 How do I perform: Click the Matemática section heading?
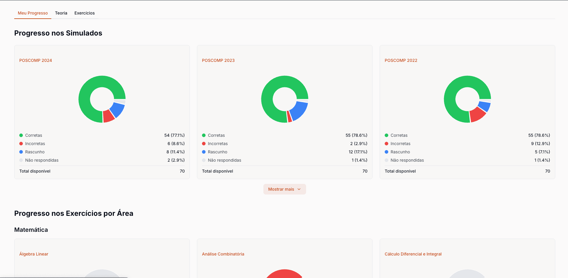click(x=31, y=230)
